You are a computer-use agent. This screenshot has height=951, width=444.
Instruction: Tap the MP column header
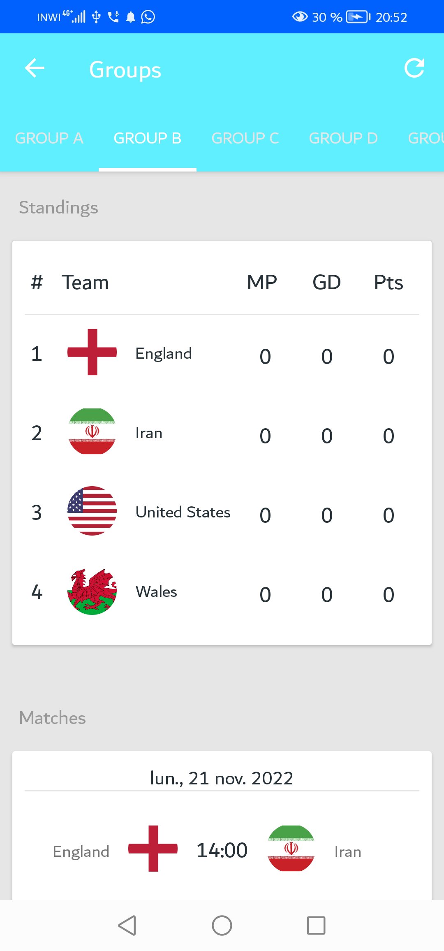262,283
